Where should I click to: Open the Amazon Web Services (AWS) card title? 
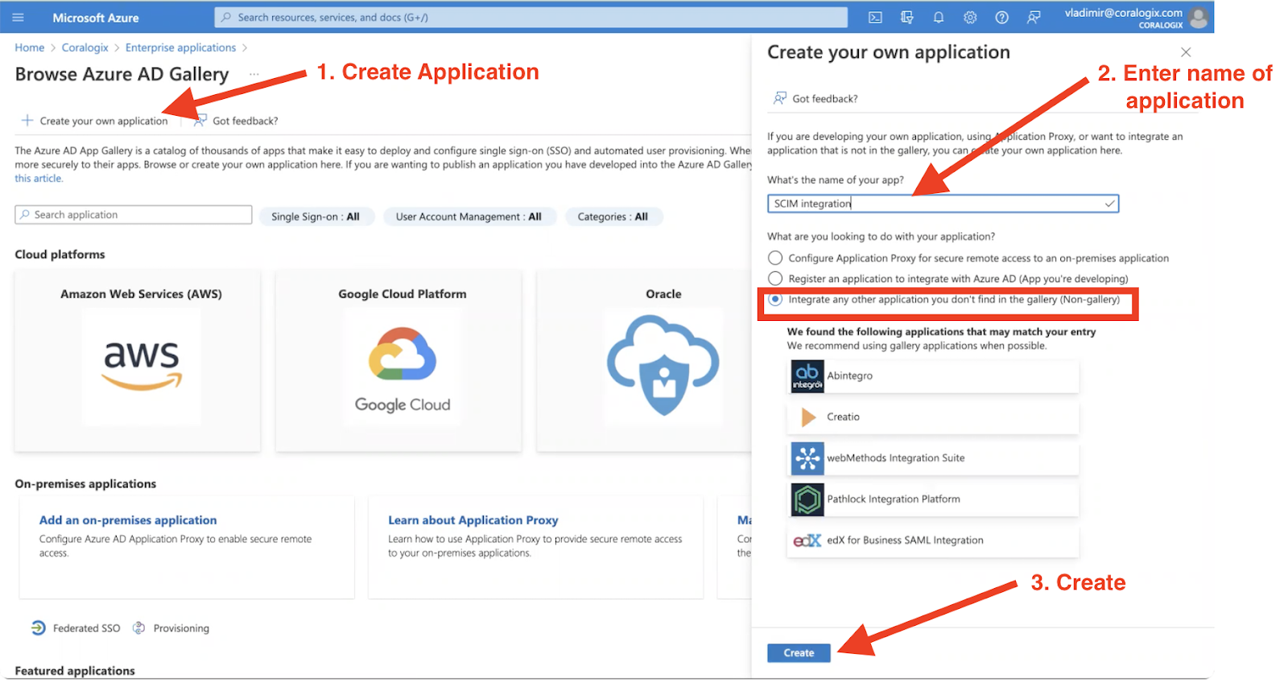[x=141, y=294]
